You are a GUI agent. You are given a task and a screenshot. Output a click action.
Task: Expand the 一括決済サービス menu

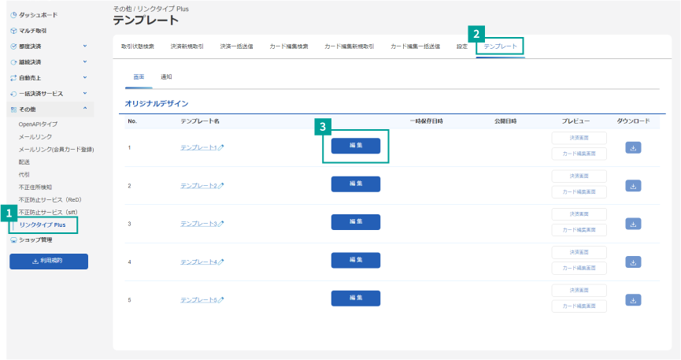click(85, 93)
